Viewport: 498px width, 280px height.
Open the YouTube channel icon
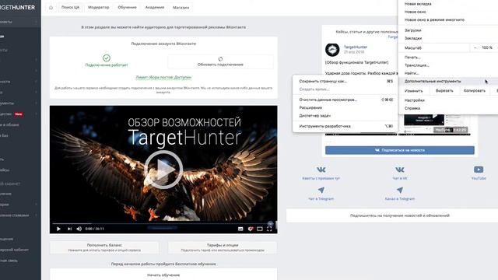click(479, 170)
